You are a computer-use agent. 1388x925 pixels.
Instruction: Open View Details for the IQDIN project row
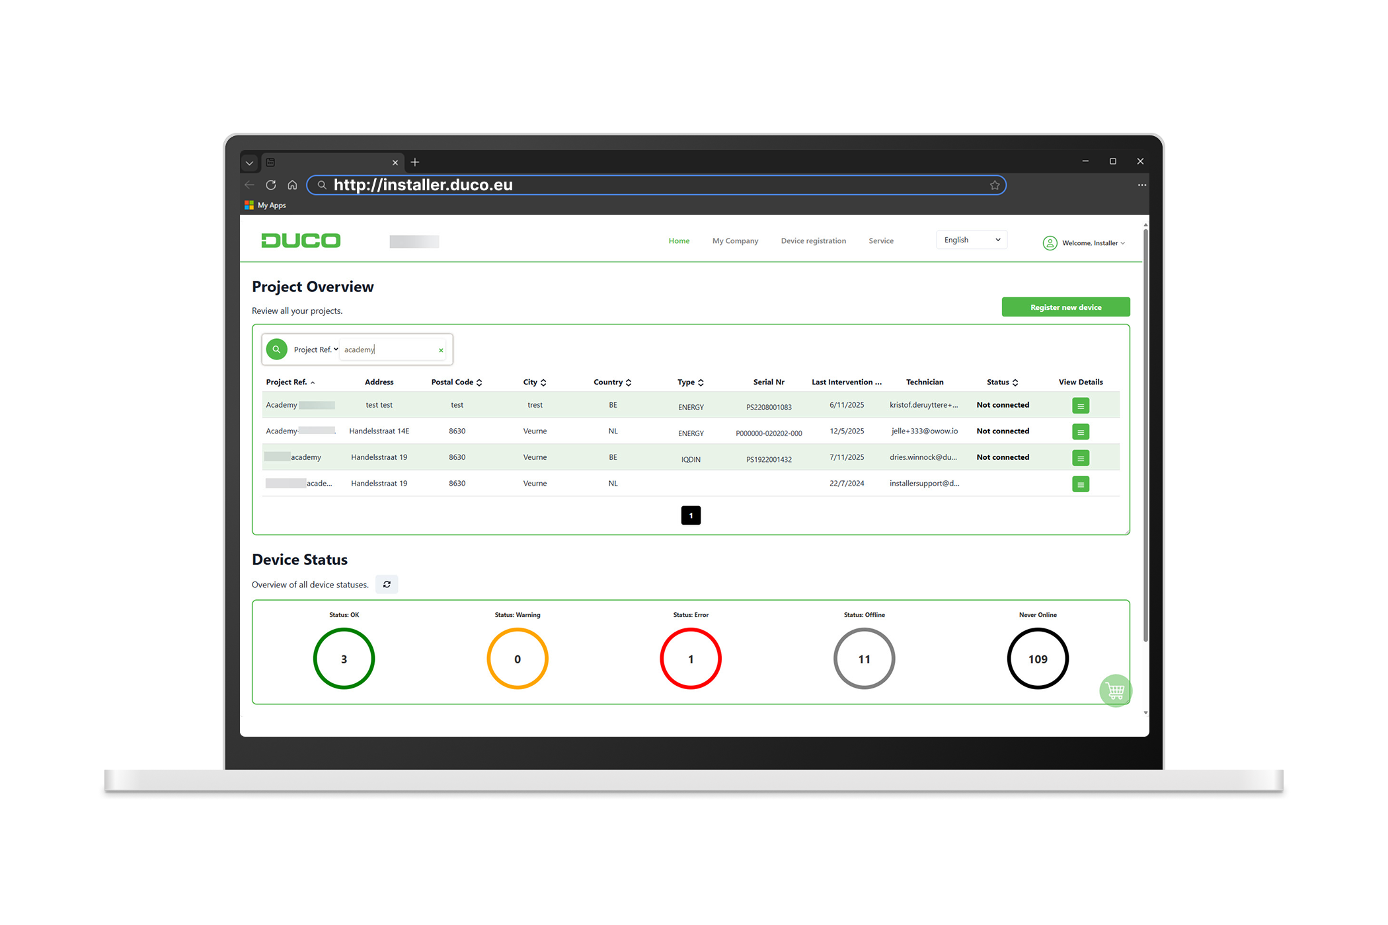point(1081,457)
